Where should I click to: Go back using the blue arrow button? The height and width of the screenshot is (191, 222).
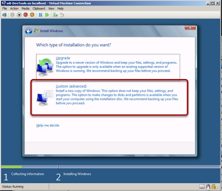tap(29, 31)
